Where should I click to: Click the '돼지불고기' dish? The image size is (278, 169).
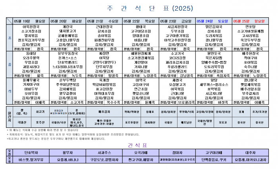coord(68,31)
